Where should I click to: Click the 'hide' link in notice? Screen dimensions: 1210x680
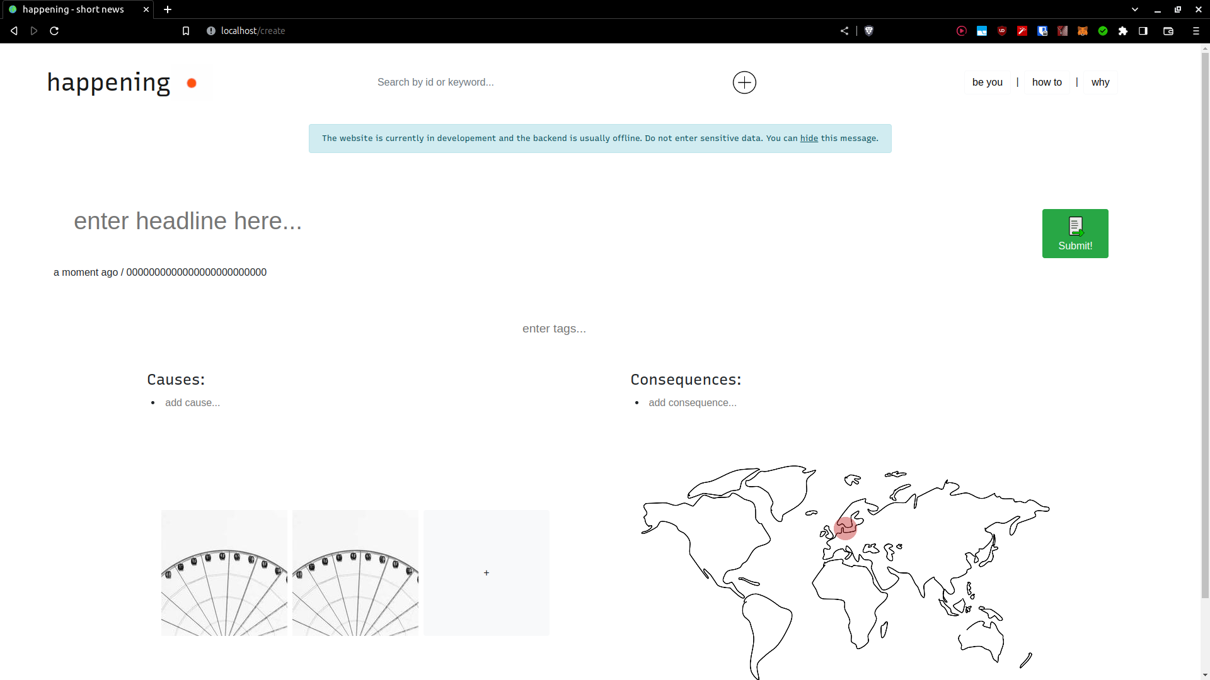(x=809, y=139)
